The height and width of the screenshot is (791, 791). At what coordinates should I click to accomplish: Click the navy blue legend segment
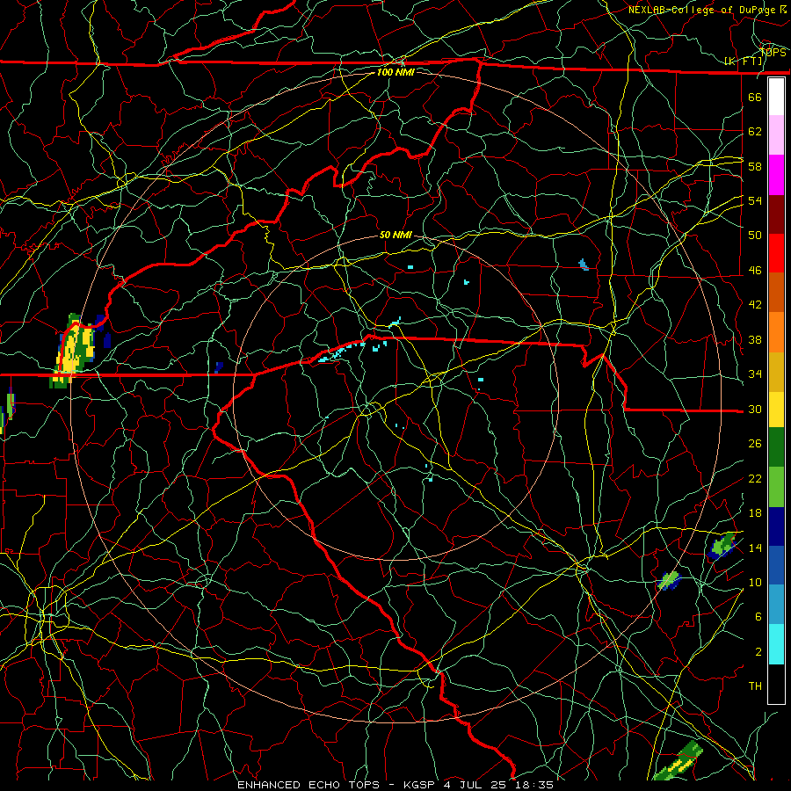point(776,526)
